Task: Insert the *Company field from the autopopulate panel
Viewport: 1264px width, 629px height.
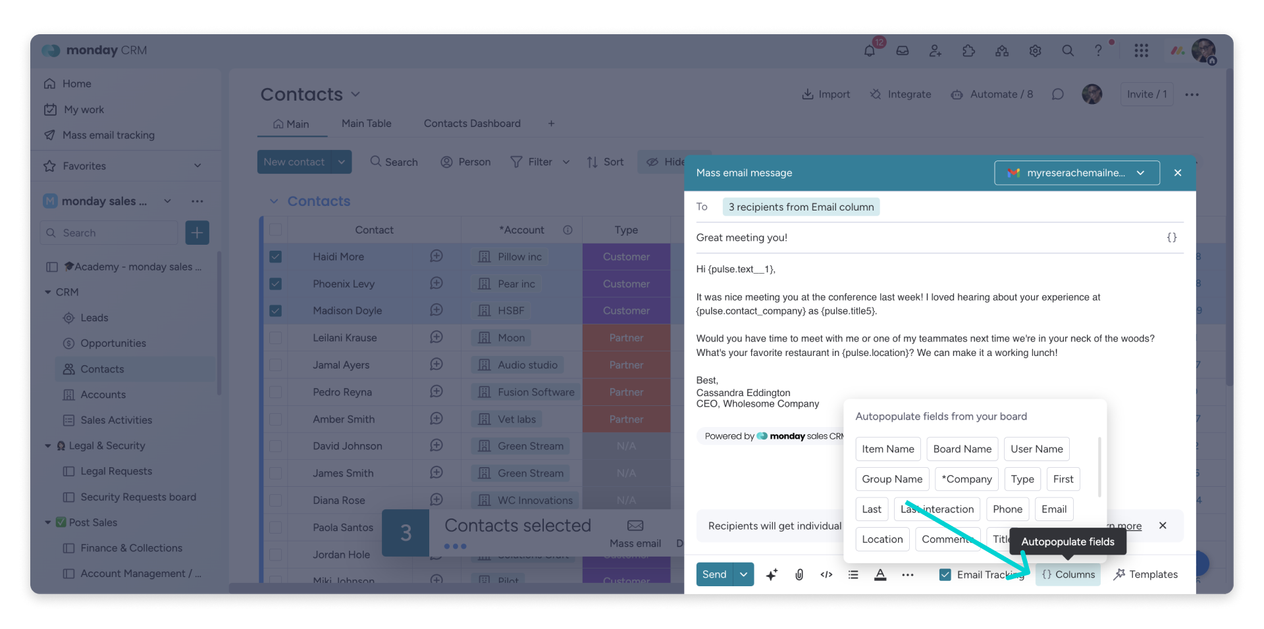Action: (966, 479)
